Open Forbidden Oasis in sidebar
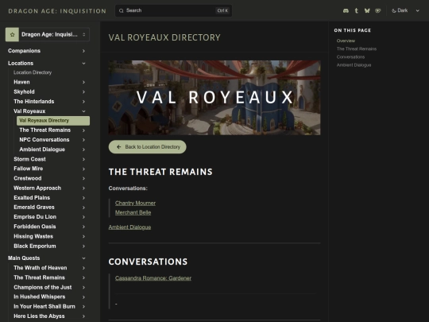The image size is (429, 322). (35, 227)
